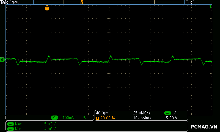Click the PreVu acquisition status label
Image resolution: width=220 pixels, height=132 pixels.
[x=14, y=2]
